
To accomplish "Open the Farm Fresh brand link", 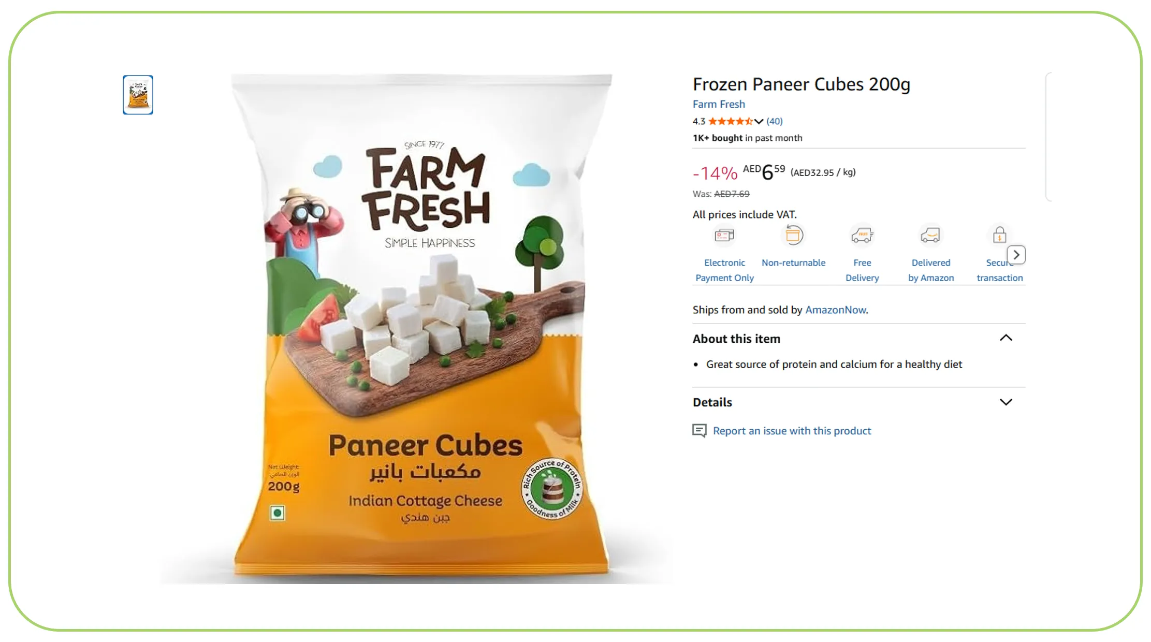I will coord(719,104).
